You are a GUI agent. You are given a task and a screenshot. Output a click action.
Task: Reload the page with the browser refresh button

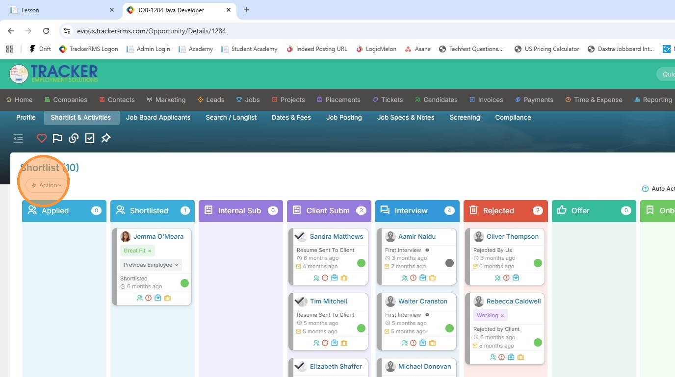46,31
